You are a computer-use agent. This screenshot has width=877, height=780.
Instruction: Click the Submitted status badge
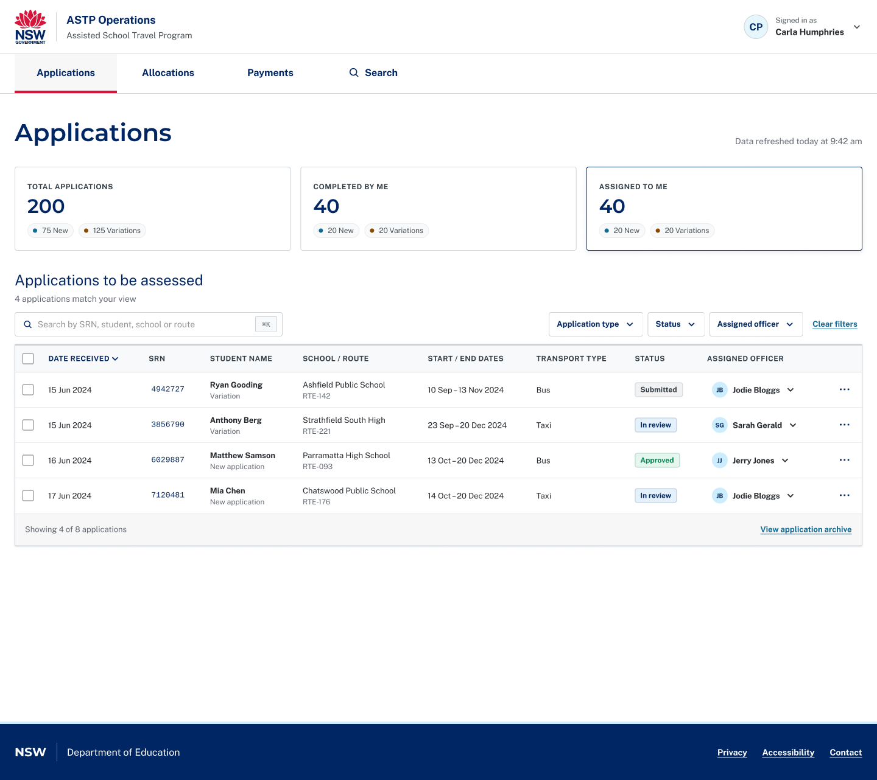tap(658, 390)
